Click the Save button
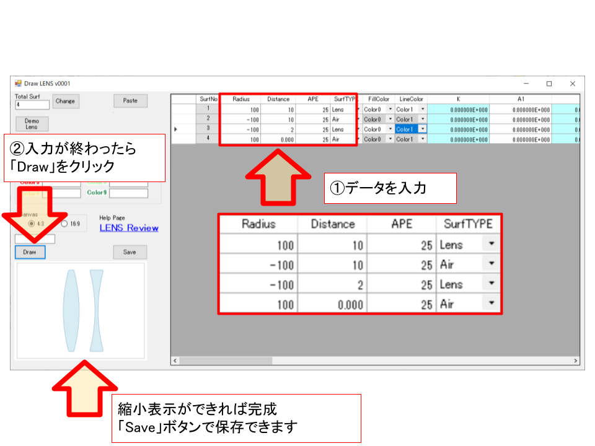Image resolution: width=595 pixels, height=446 pixels. point(130,252)
